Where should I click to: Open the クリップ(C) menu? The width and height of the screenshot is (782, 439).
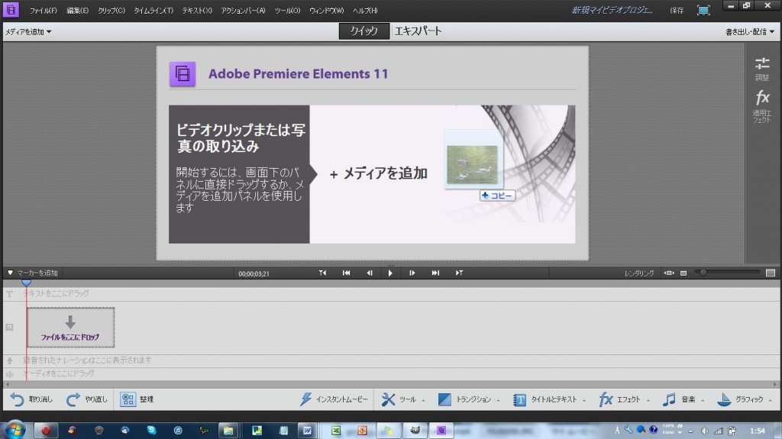[111, 11]
